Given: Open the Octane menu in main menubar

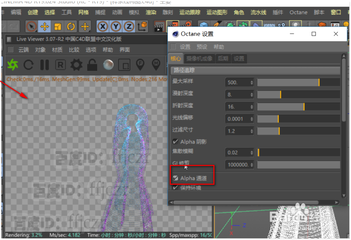Looking at the screenshot, I should click(x=298, y=12).
